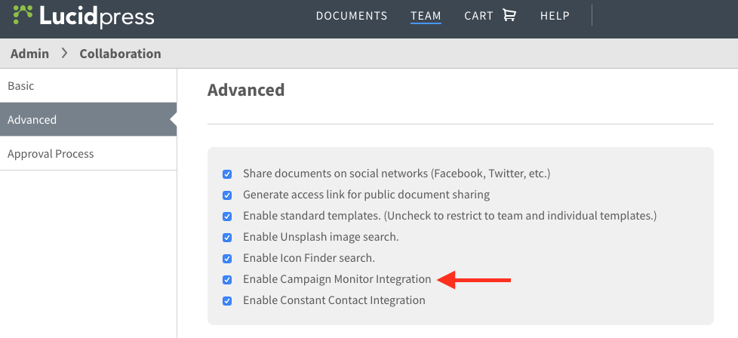The width and height of the screenshot is (738, 338).
Task: Click the Admin breadcrumb link
Action: pos(29,54)
